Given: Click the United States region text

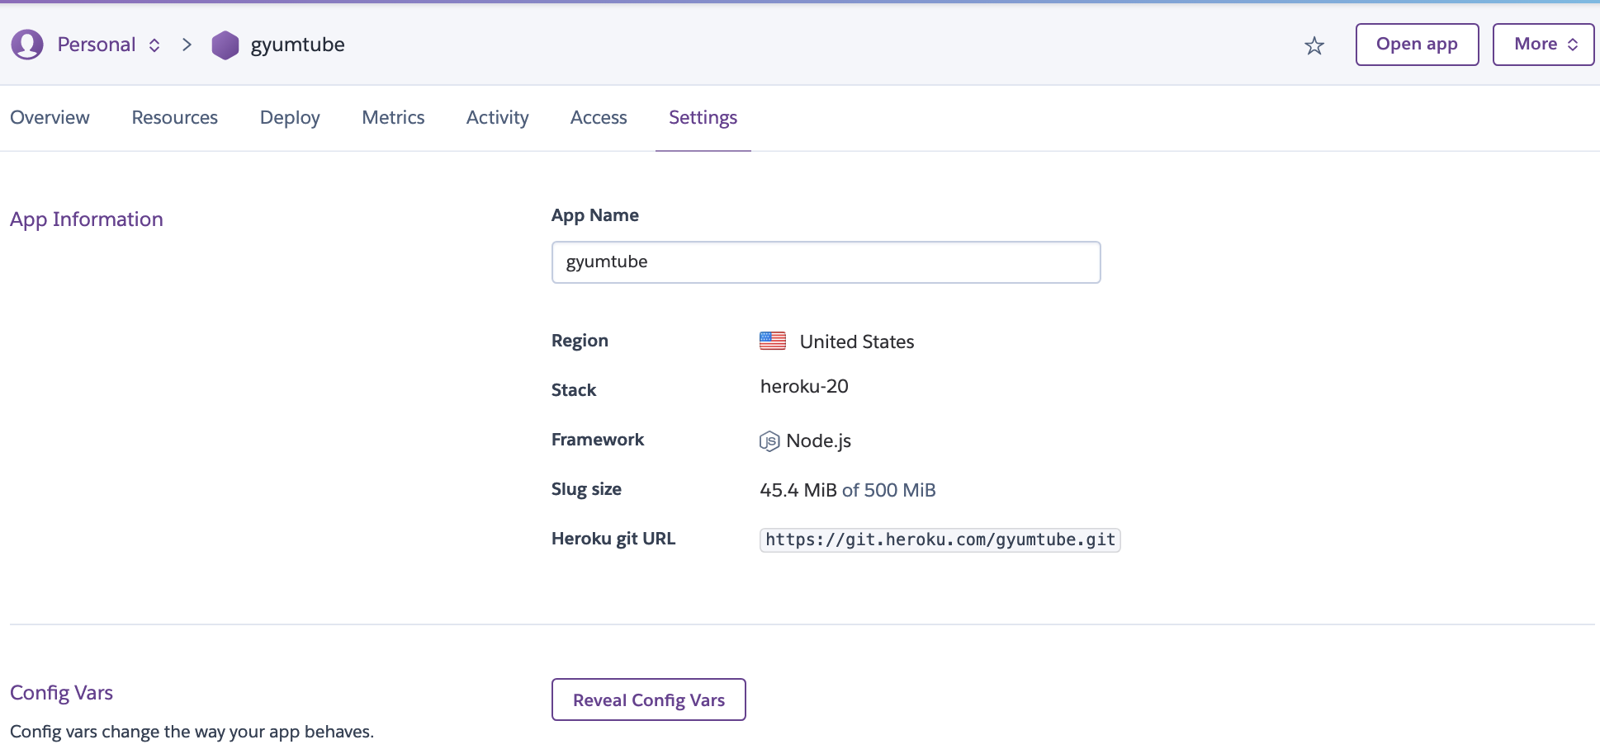Looking at the screenshot, I should pyautogui.click(x=857, y=342).
